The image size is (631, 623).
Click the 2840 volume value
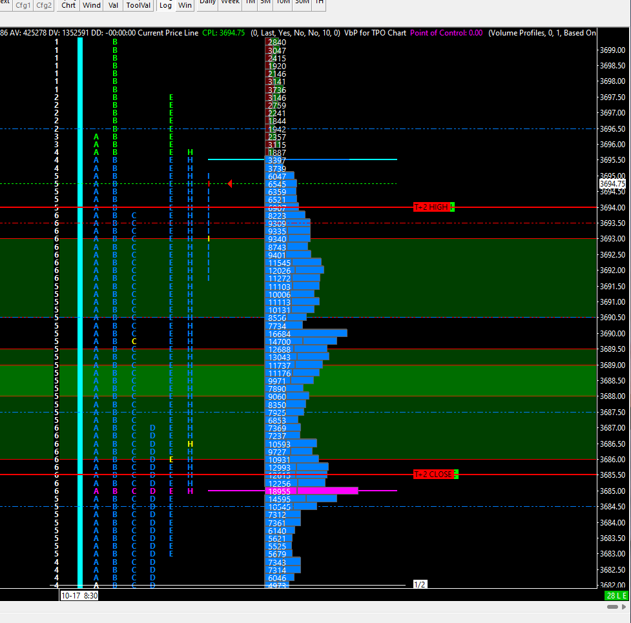point(277,43)
